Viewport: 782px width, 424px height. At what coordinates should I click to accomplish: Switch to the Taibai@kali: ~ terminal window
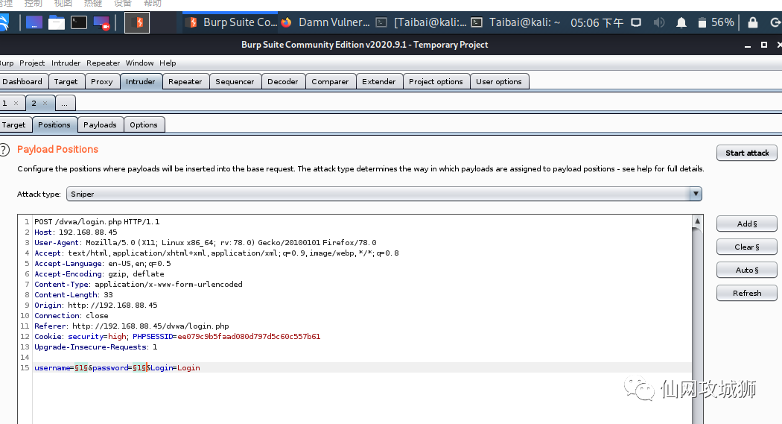(515, 22)
